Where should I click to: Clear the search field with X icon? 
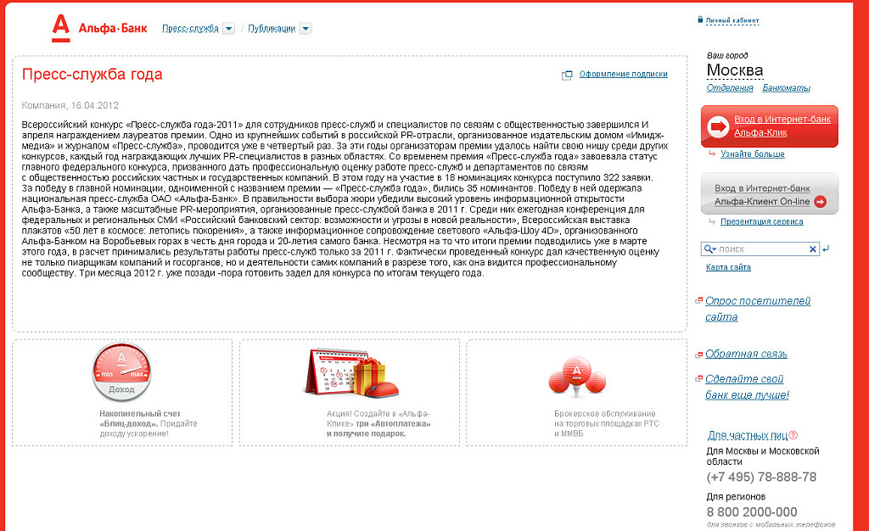pos(813,249)
